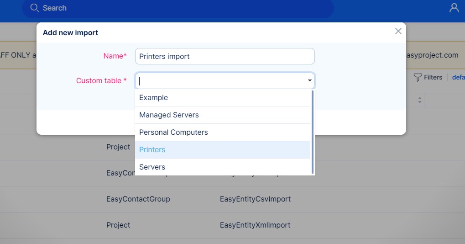Expand the Custom table dropdown arrow
465x244 pixels.
(310, 81)
